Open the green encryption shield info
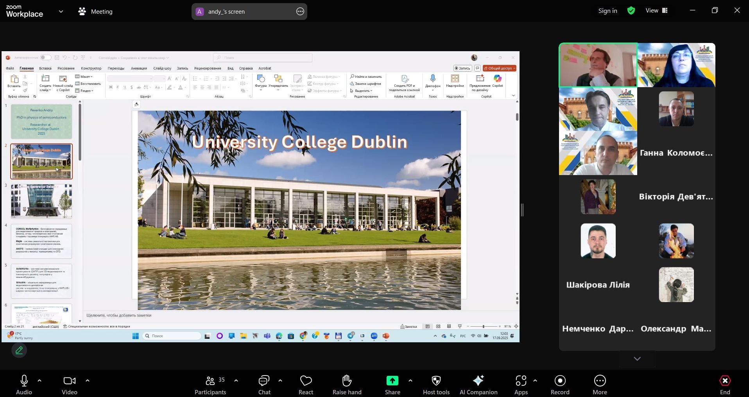The image size is (749, 397). pos(631,11)
